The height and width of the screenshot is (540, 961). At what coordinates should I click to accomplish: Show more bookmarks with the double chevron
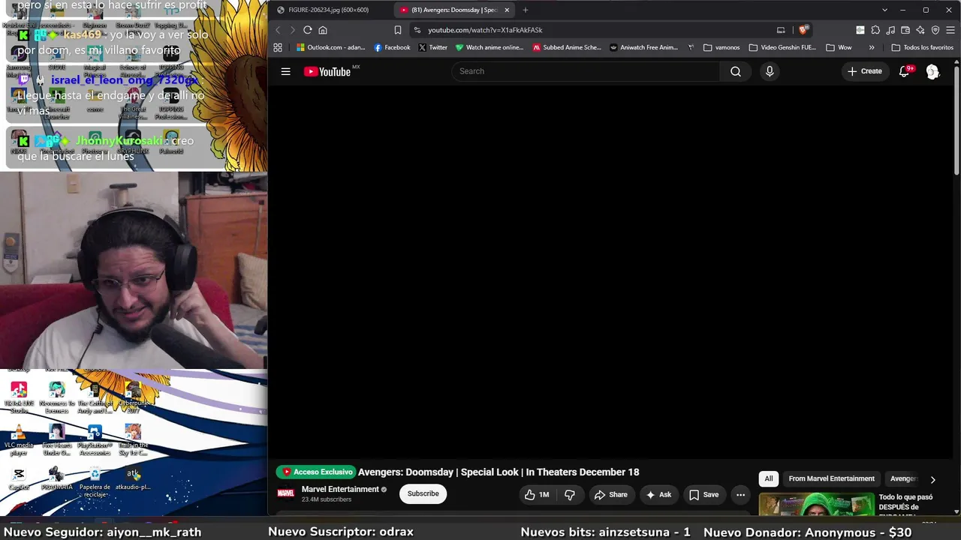872,47
